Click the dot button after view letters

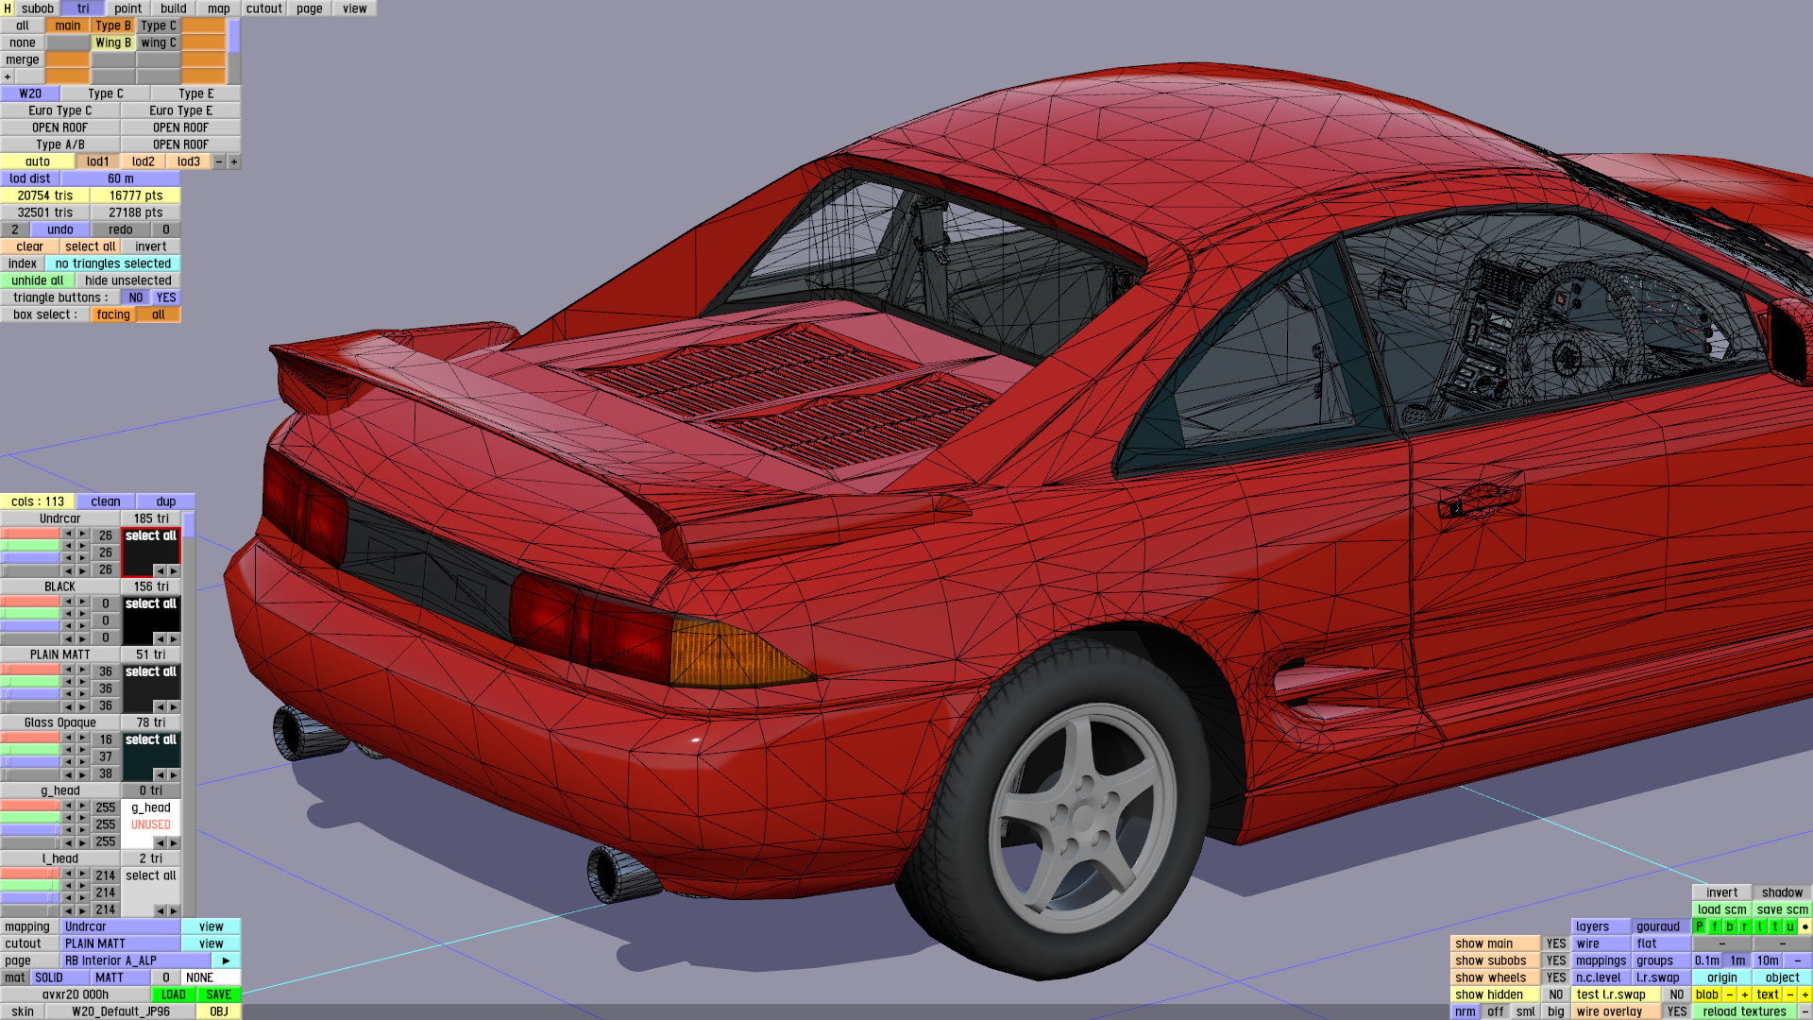click(x=1805, y=926)
